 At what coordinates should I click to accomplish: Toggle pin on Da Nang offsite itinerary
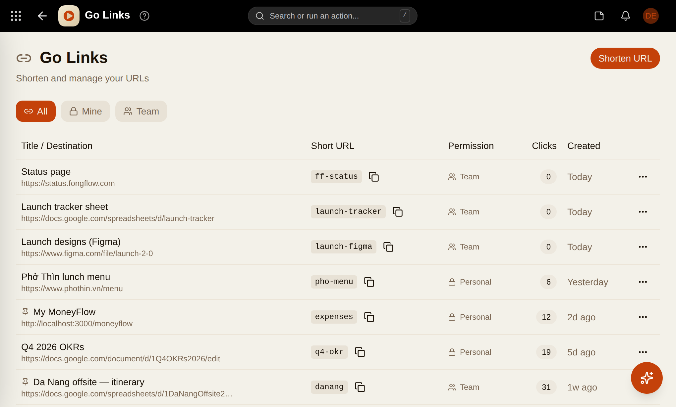[x=25, y=382]
